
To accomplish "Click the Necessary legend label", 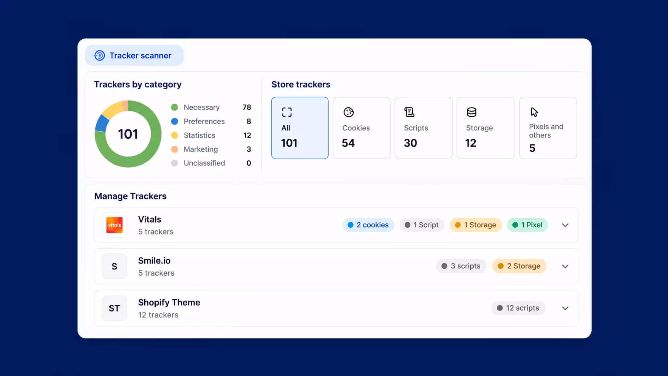I will [202, 107].
